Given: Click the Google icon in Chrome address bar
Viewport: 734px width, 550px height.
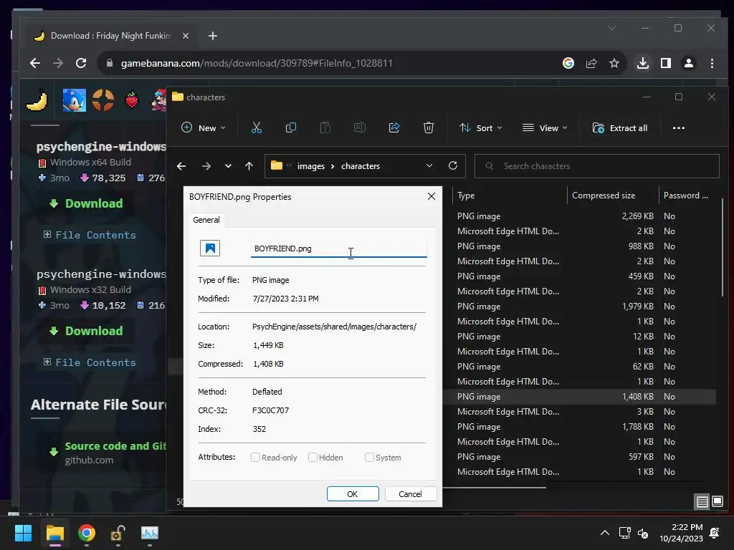Looking at the screenshot, I should click(568, 63).
